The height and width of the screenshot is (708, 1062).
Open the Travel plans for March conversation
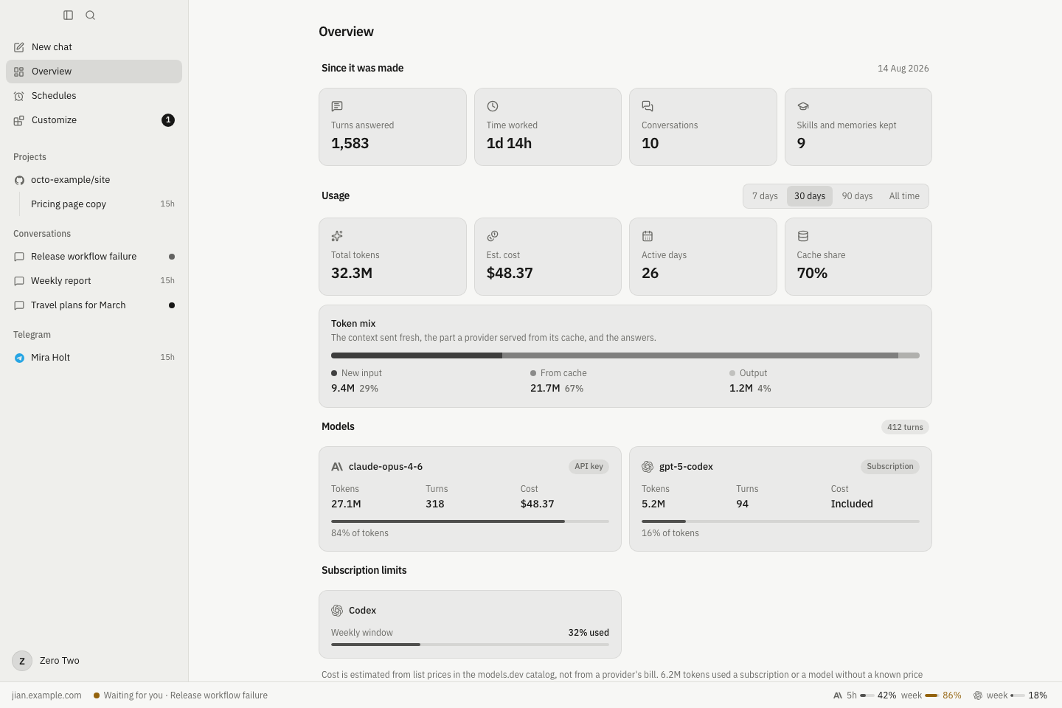coord(94,305)
